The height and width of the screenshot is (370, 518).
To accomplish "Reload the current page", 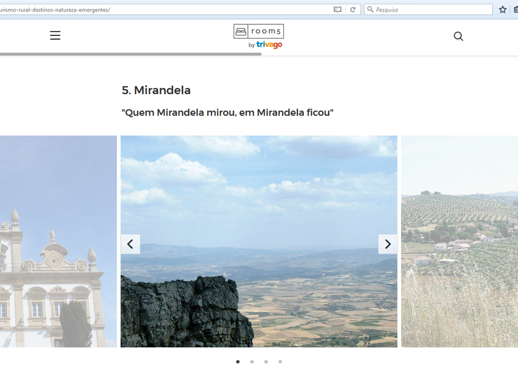I will [353, 10].
